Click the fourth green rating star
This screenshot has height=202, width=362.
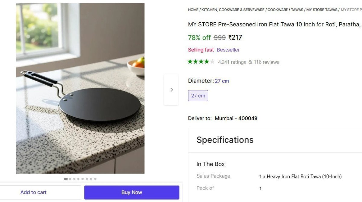click(206, 62)
